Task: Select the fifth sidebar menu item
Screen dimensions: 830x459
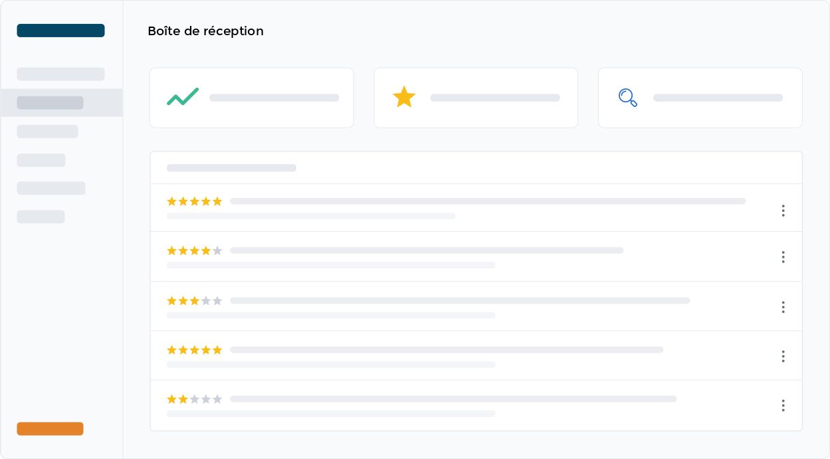Action: (x=51, y=188)
